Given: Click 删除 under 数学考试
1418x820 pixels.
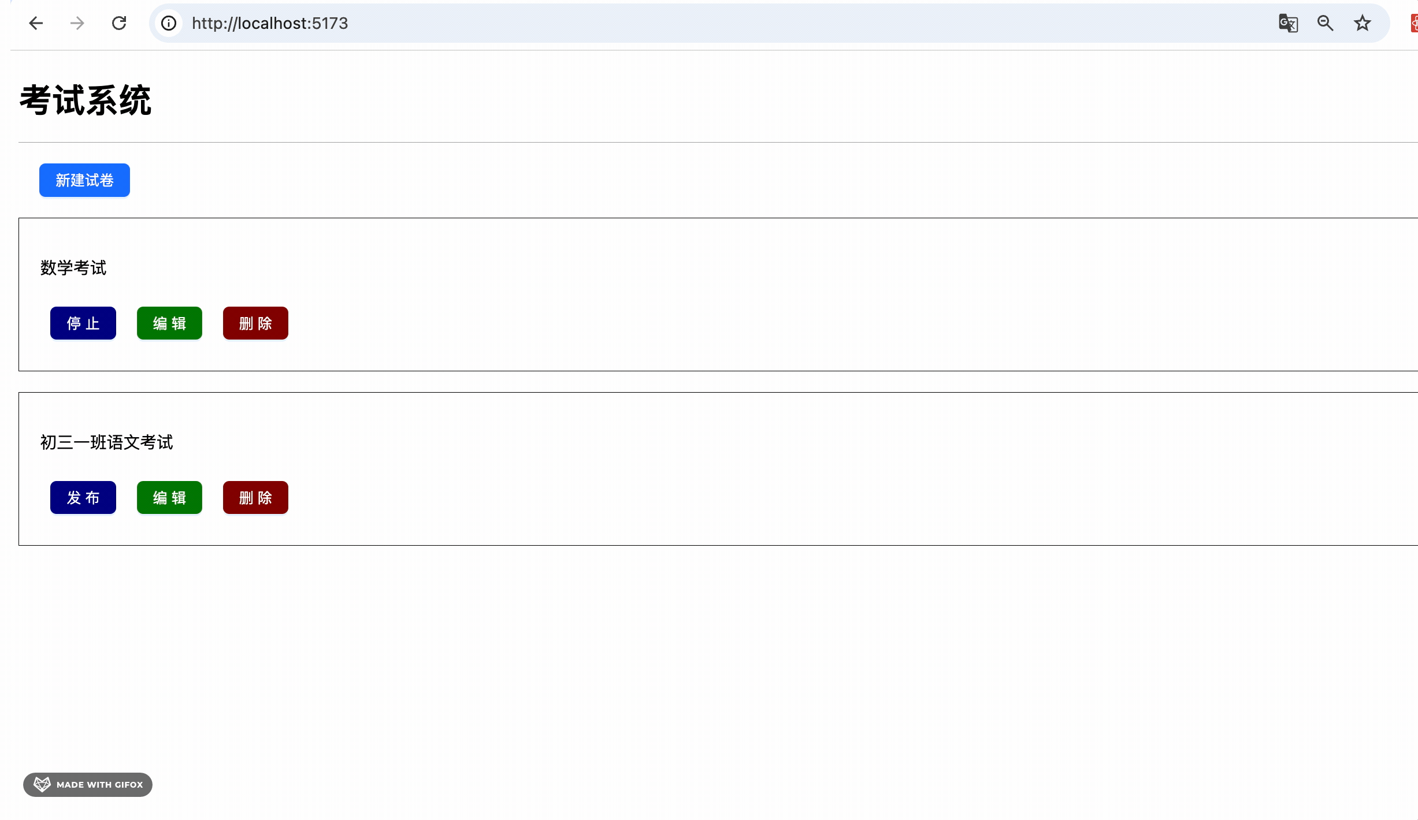Looking at the screenshot, I should 255,323.
